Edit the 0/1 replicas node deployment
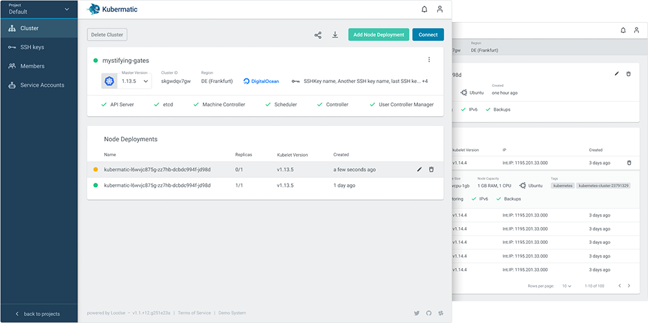 [419, 169]
